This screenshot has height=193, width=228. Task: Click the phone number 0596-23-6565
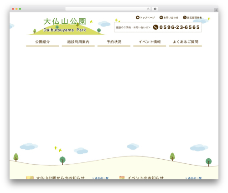coord(179,27)
